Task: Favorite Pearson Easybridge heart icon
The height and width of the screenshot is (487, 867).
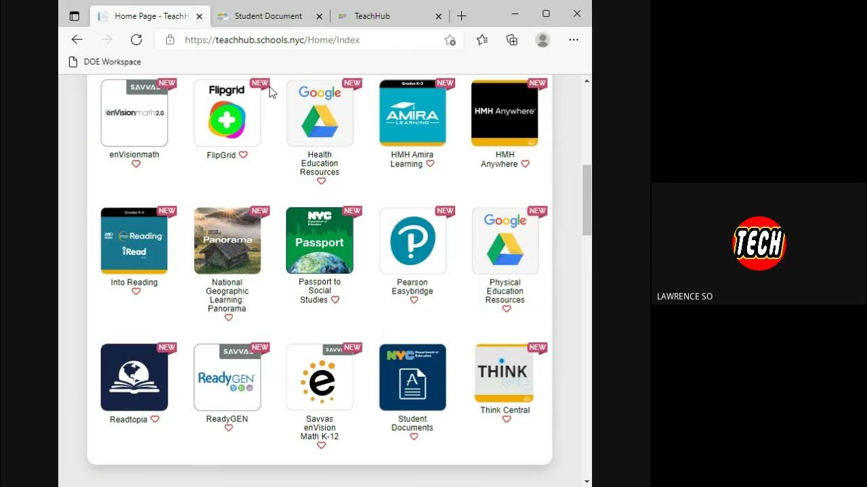Action: (x=414, y=300)
